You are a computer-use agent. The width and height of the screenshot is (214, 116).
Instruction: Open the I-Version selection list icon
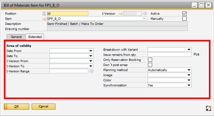pyautogui.click(x=145, y=13)
